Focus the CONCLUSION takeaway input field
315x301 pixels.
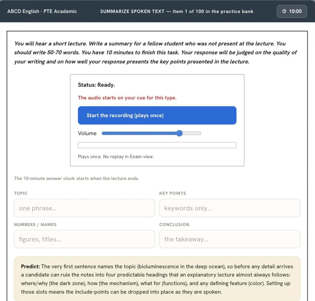coord(230,239)
